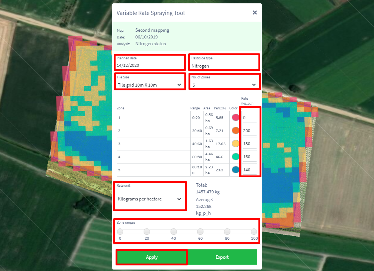
Task: Click the Pesticide type field
Action: 224,62
